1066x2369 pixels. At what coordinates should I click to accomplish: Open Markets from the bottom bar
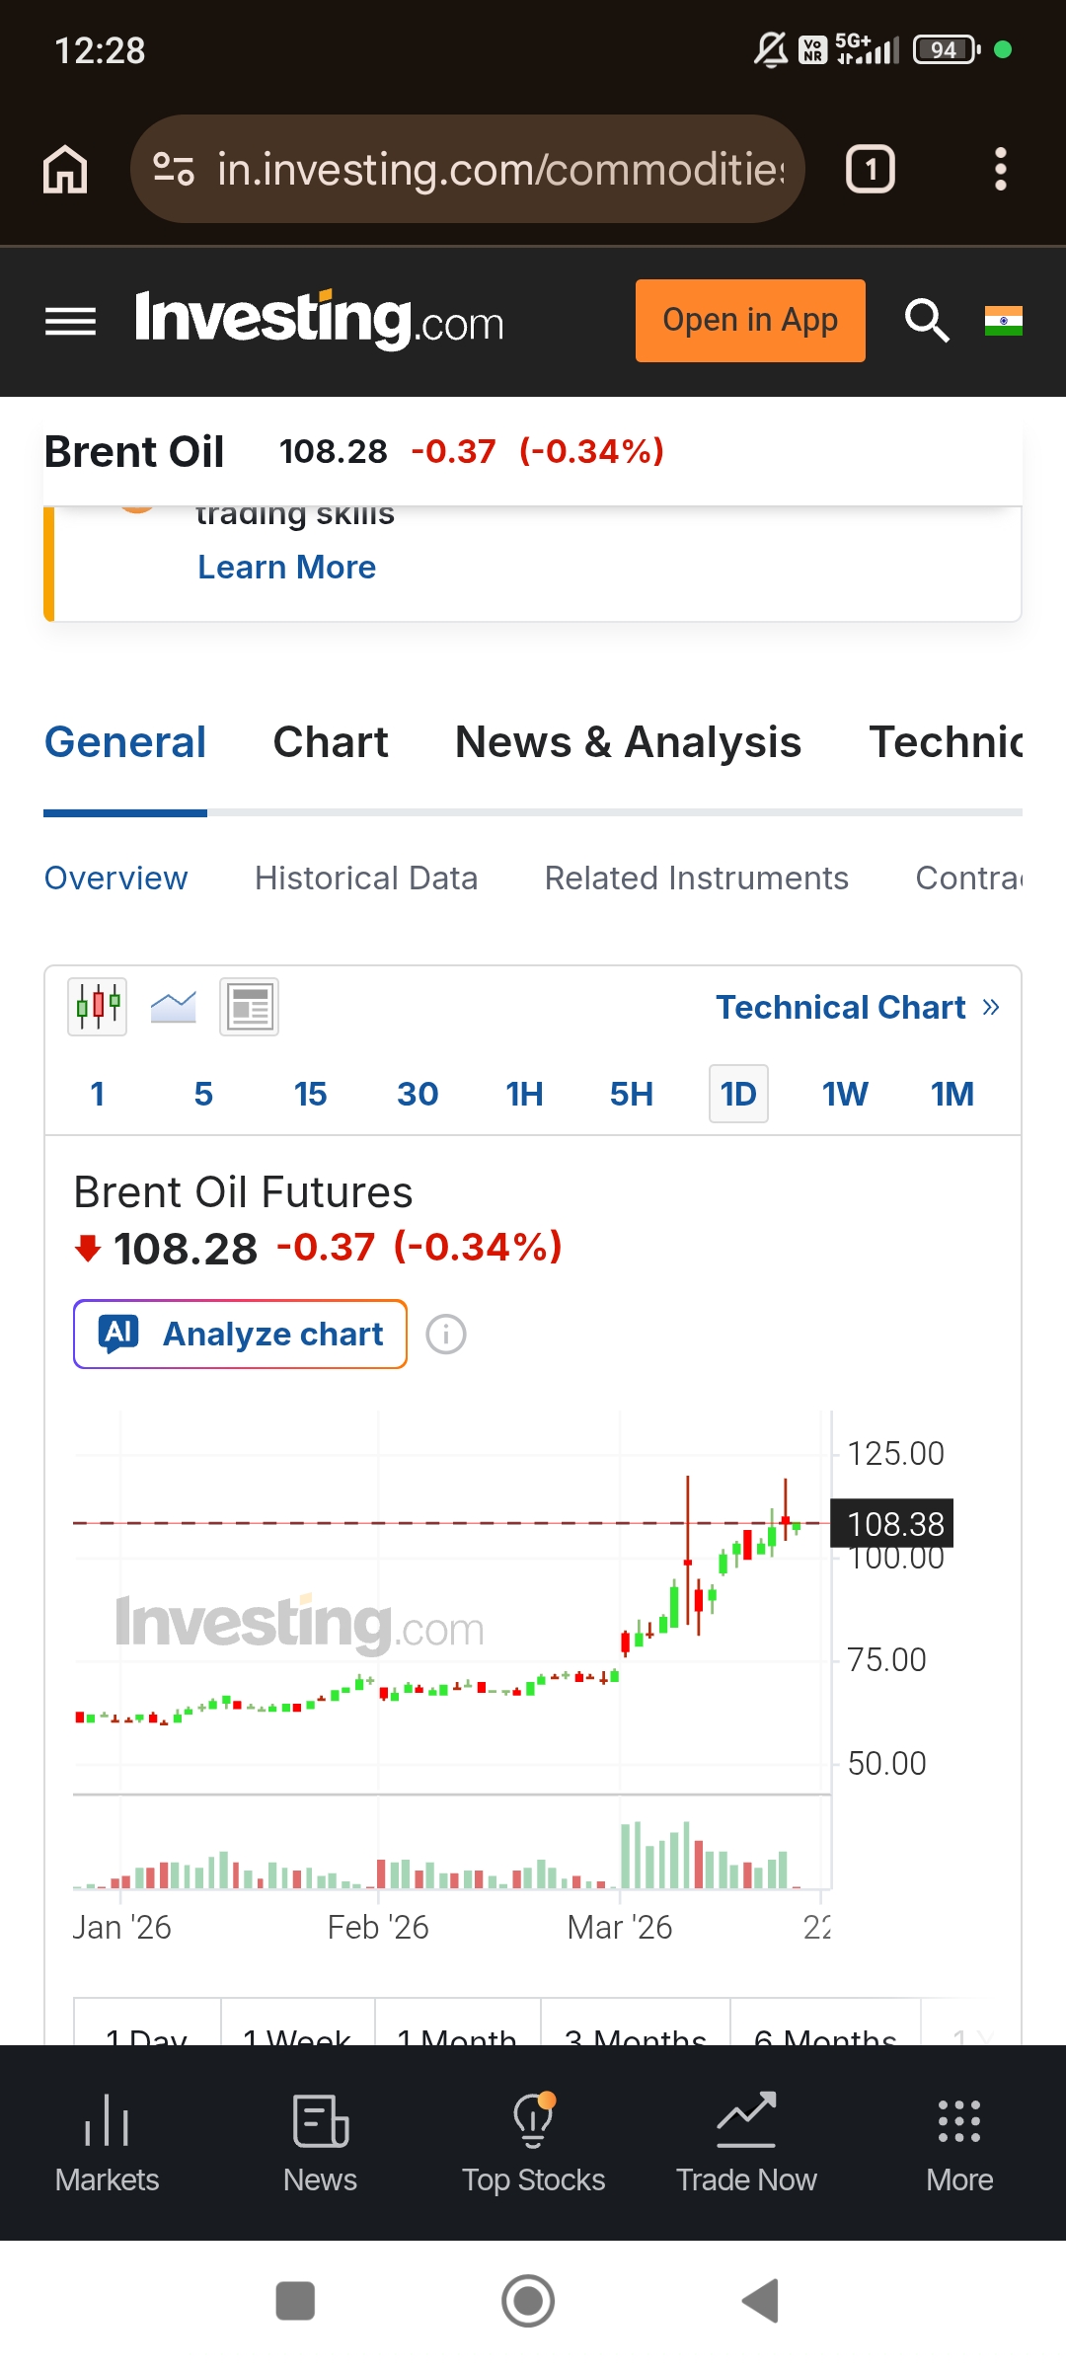pyautogui.click(x=107, y=2142)
